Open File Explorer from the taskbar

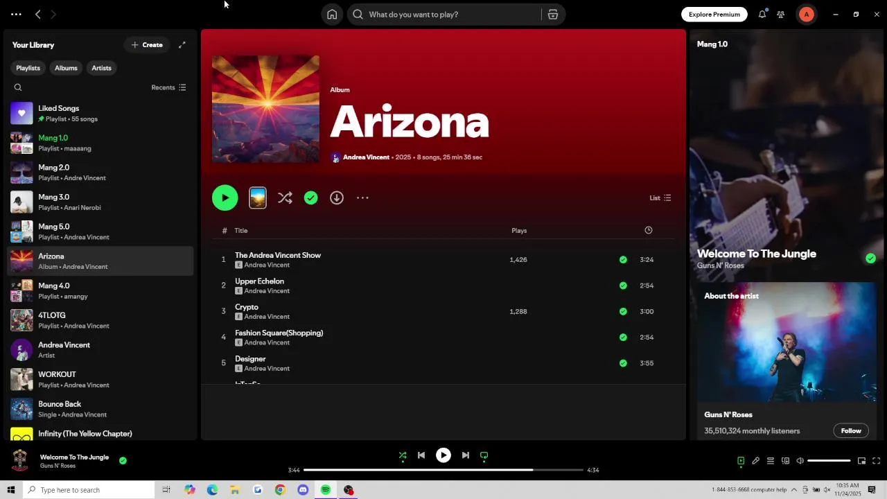tap(235, 490)
